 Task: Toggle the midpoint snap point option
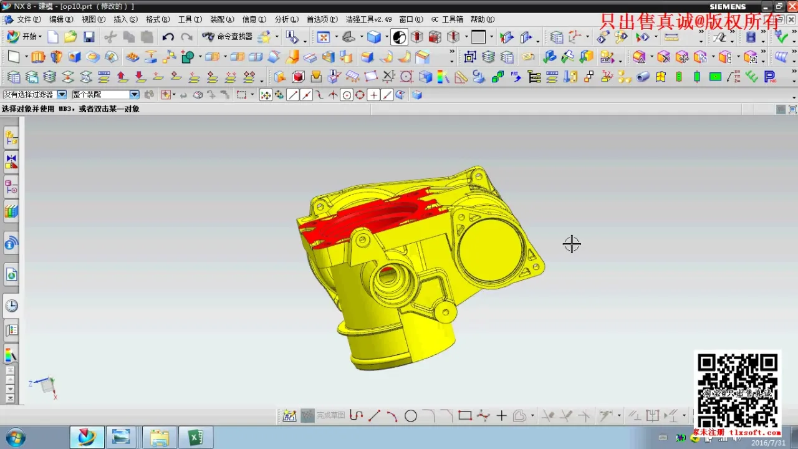306,95
